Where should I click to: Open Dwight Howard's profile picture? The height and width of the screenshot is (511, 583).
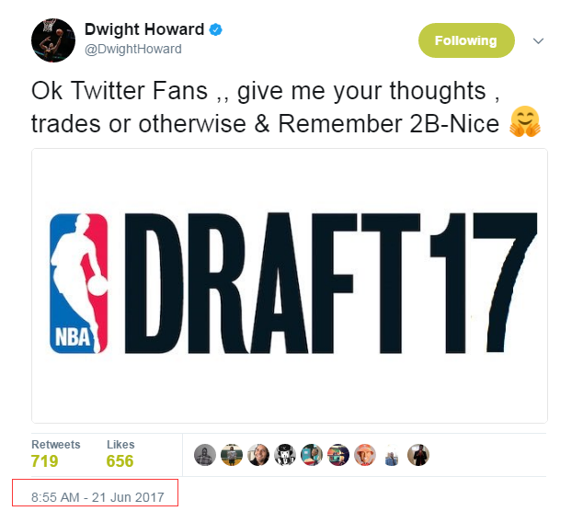[53, 40]
